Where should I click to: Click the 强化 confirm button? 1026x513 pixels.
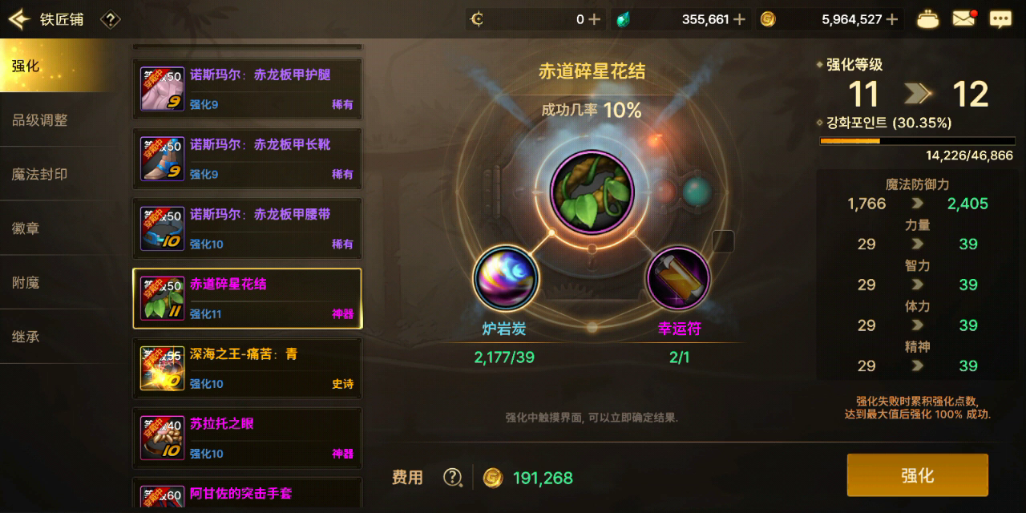pos(918,475)
